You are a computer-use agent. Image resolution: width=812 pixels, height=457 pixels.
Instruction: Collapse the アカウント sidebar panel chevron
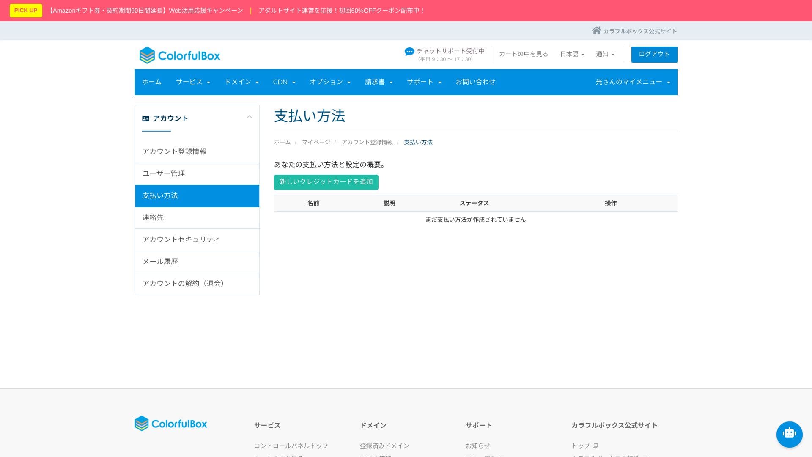pos(249,117)
